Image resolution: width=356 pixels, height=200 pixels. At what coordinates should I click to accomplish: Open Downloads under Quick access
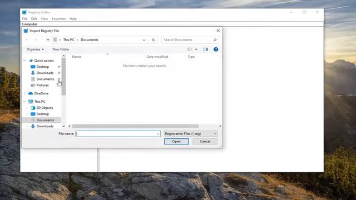click(45, 73)
